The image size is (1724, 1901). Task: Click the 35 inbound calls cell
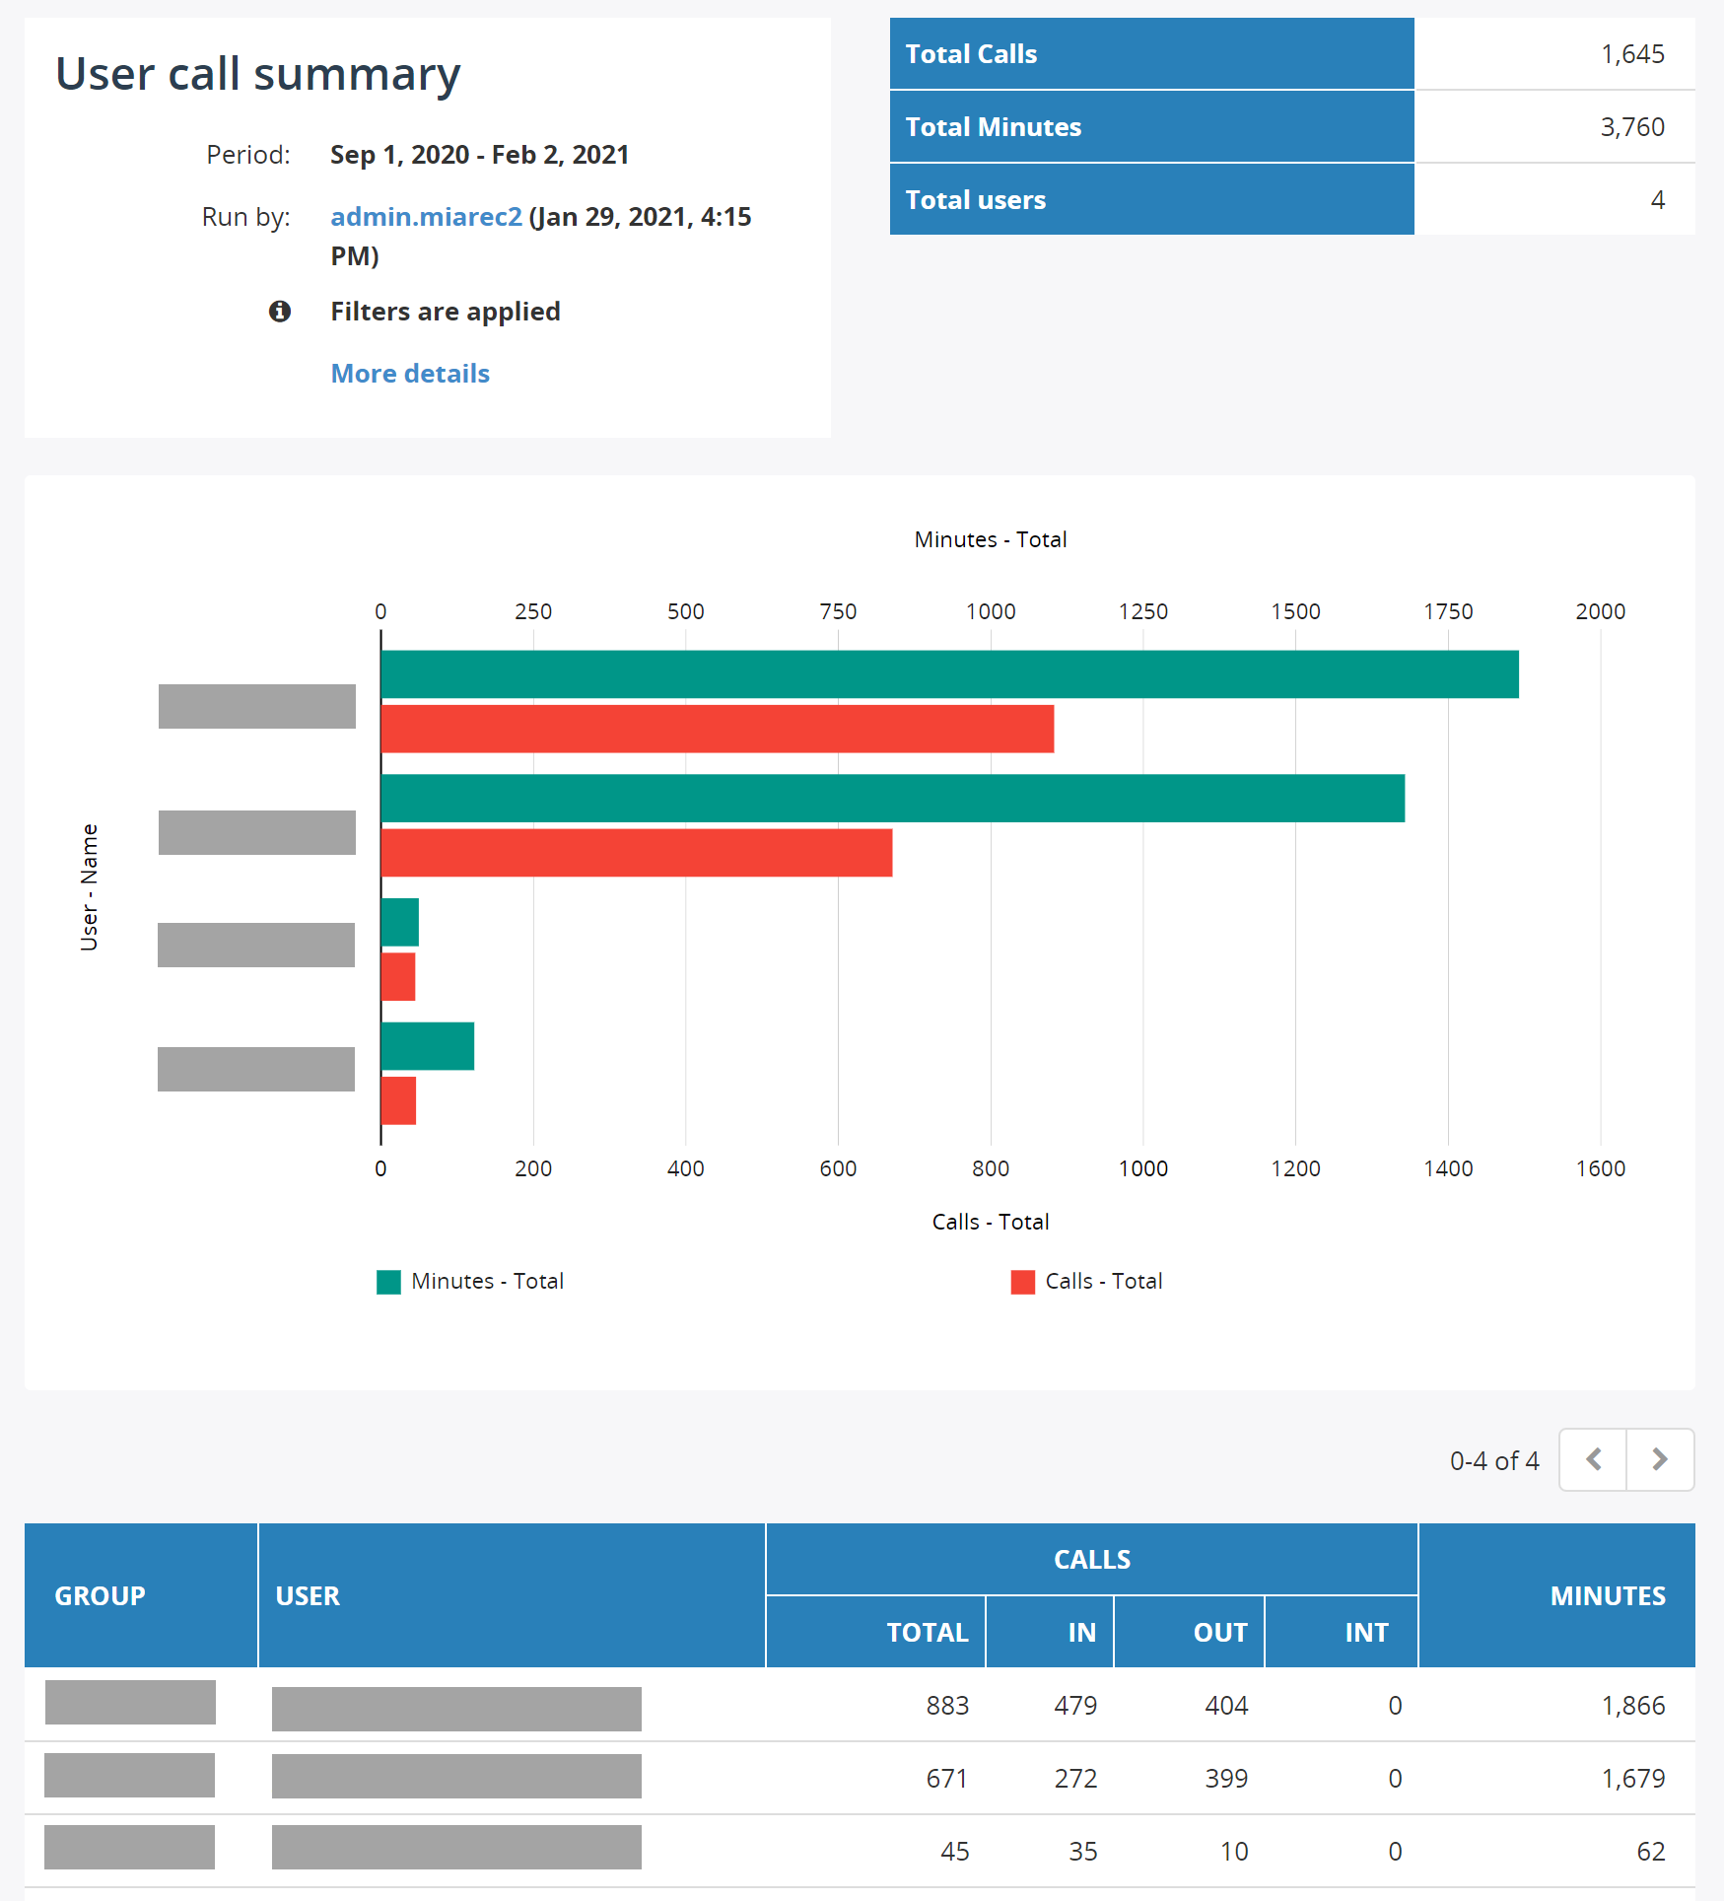[1083, 1852]
